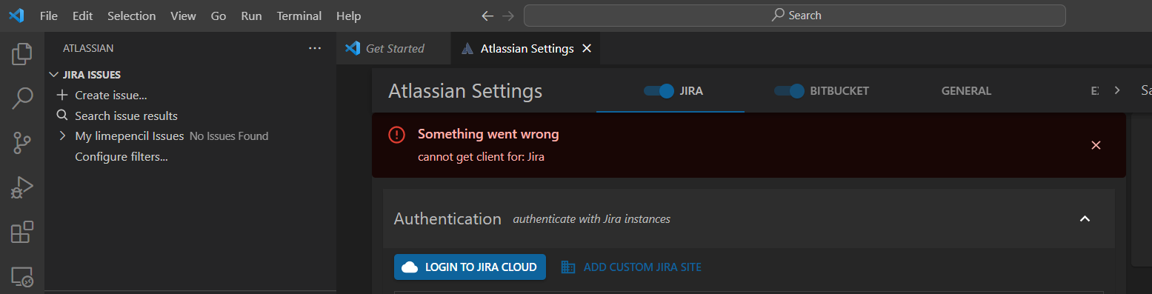Viewport: 1152px width, 294px height.
Task: Open the Go menu
Action: [x=219, y=16]
